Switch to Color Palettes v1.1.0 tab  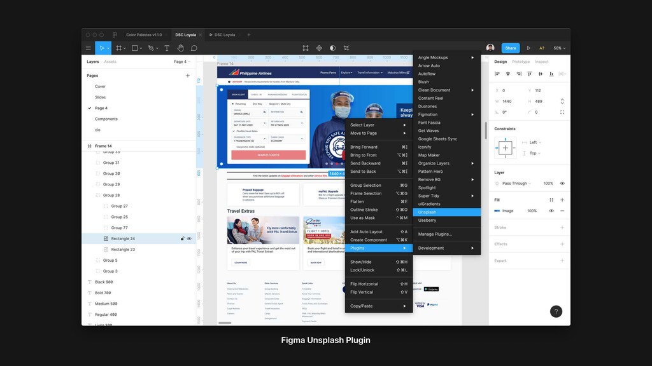tap(144, 35)
